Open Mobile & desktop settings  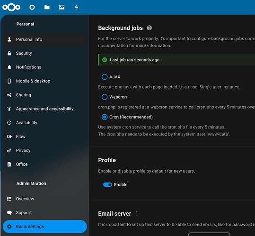(45, 81)
